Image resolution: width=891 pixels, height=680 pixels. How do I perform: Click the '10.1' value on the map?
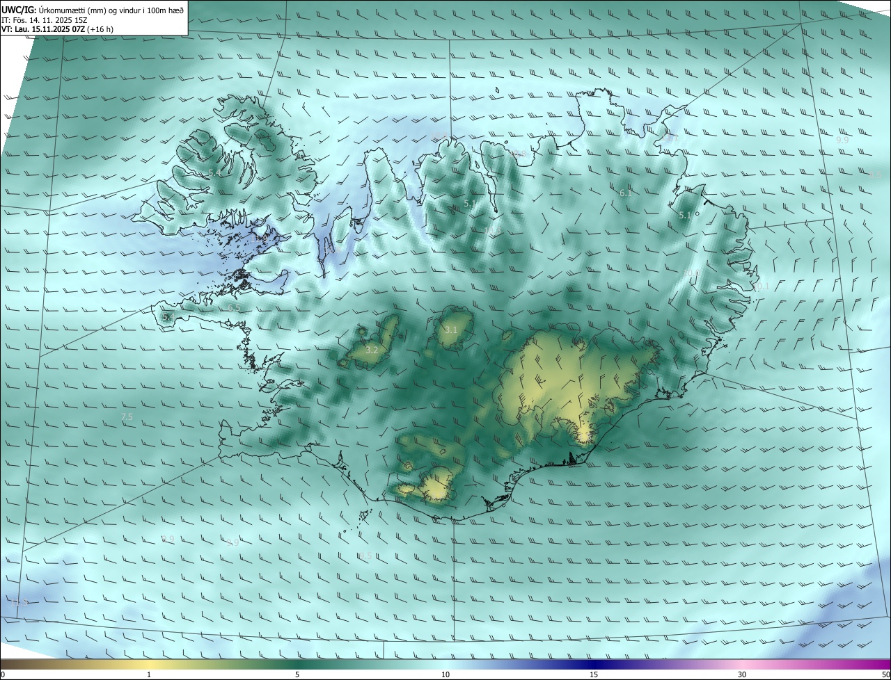click(761, 286)
